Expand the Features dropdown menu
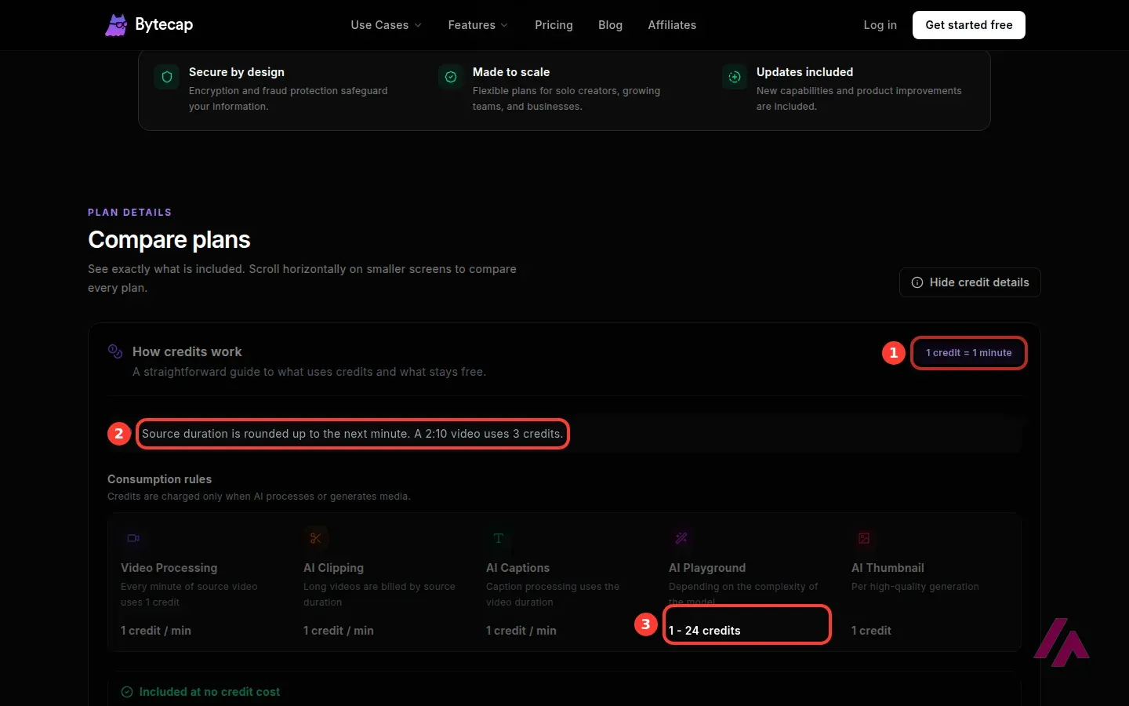Viewport: 1129px width, 706px height. point(478,25)
